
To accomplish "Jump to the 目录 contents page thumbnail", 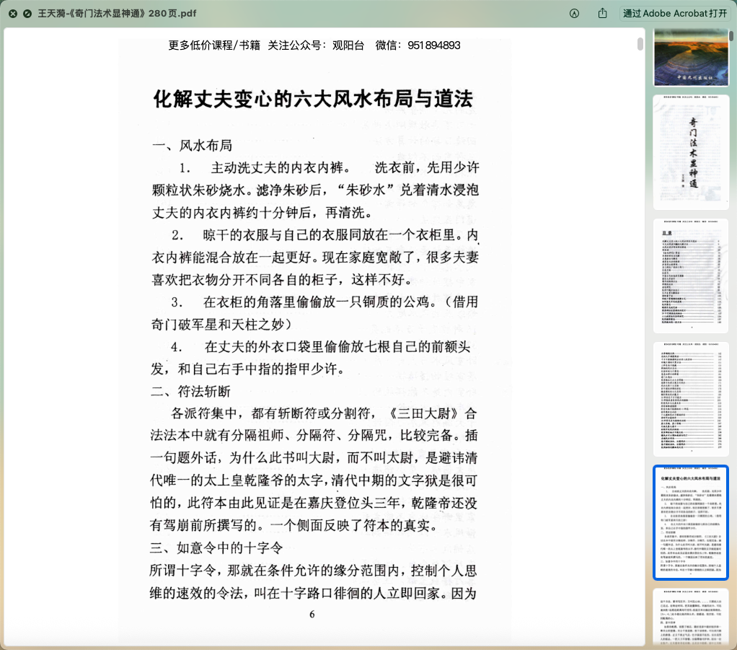I will click(x=691, y=276).
